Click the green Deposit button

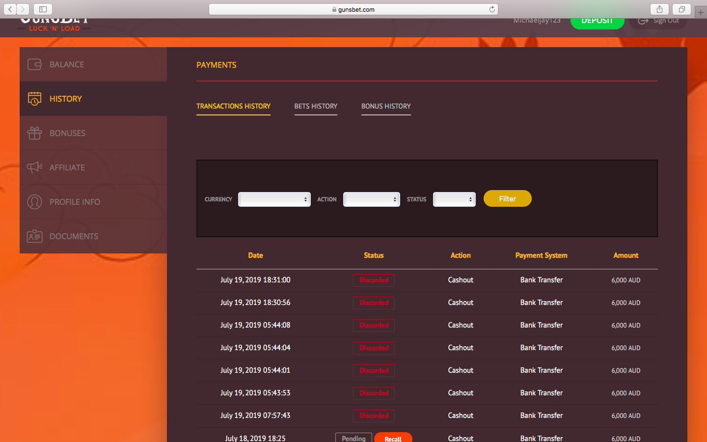[x=597, y=22]
